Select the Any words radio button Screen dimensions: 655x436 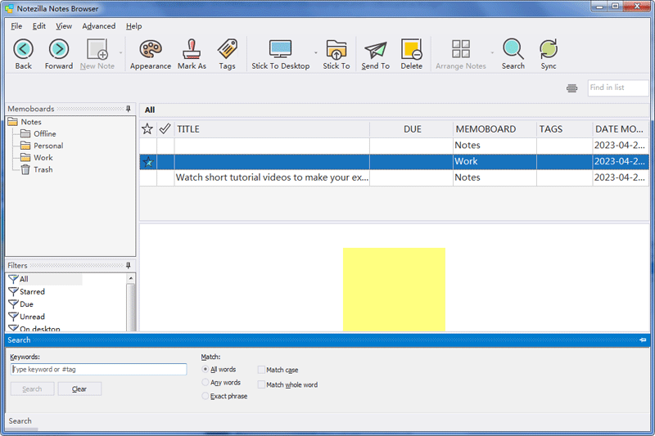[206, 382]
